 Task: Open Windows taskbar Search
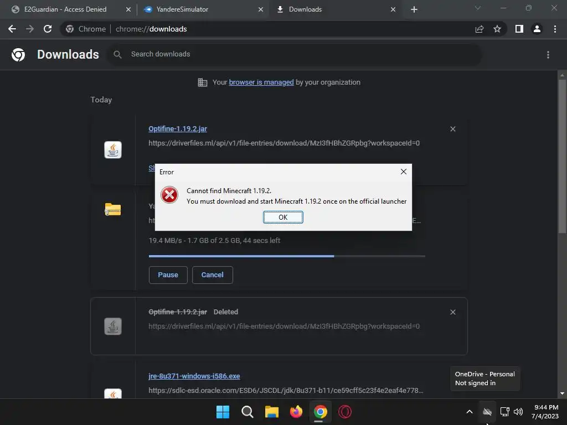(248, 412)
